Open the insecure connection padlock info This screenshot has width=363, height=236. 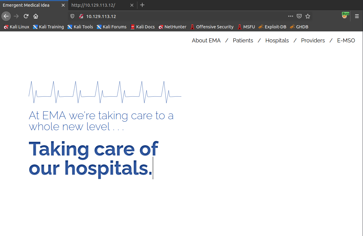(x=81, y=16)
